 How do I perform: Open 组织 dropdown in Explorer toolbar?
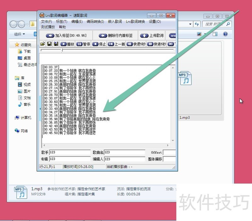(20, 34)
